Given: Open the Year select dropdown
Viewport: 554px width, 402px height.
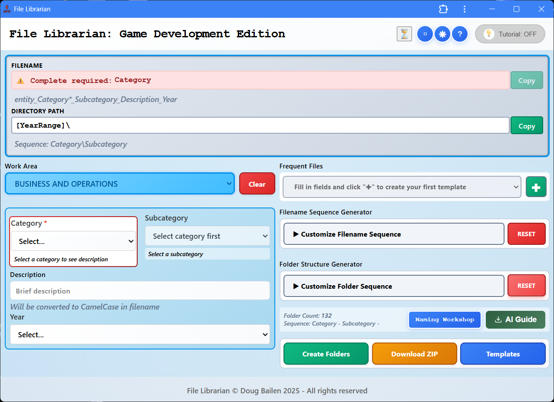Looking at the screenshot, I should pyautogui.click(x=140, y=335).
